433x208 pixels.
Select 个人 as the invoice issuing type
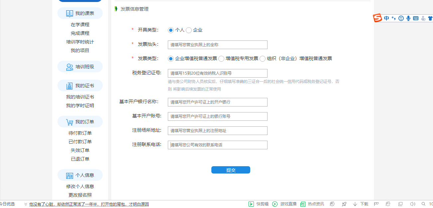171,30
